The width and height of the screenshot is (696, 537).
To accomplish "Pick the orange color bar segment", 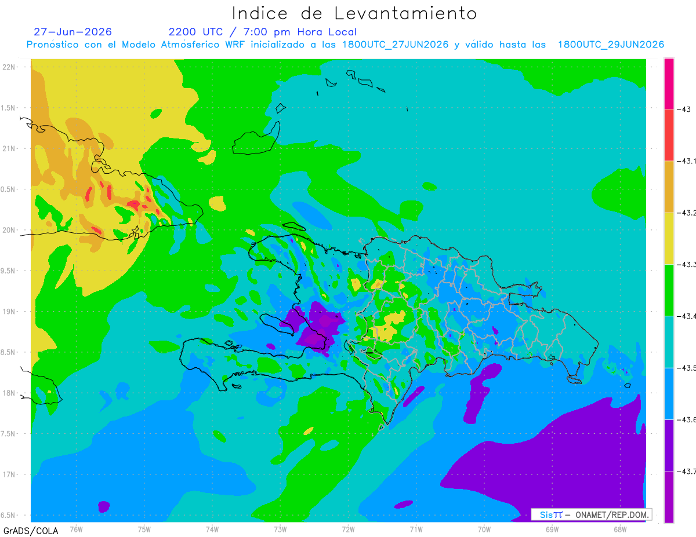I will [669, 187].
